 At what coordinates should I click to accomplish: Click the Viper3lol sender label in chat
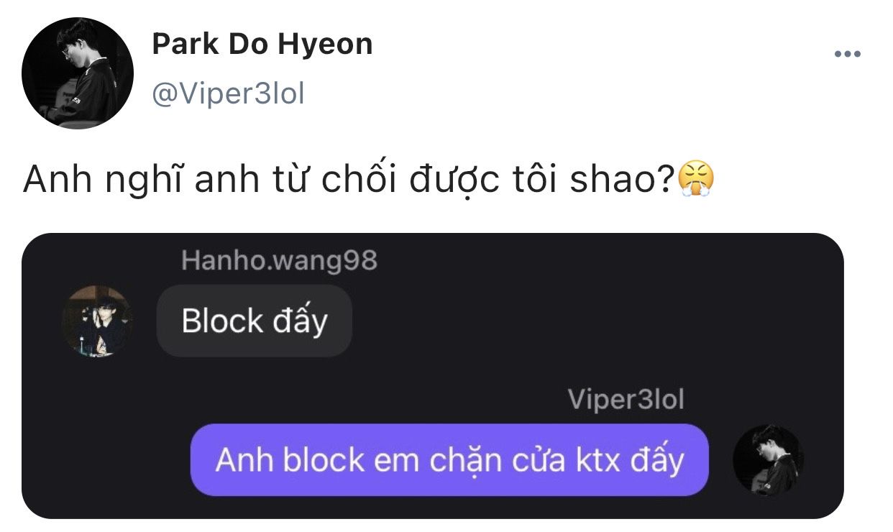[626, 400]
